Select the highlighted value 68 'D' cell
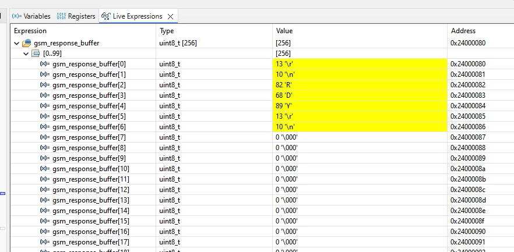The image size is (514, 252). coord(360,95)
